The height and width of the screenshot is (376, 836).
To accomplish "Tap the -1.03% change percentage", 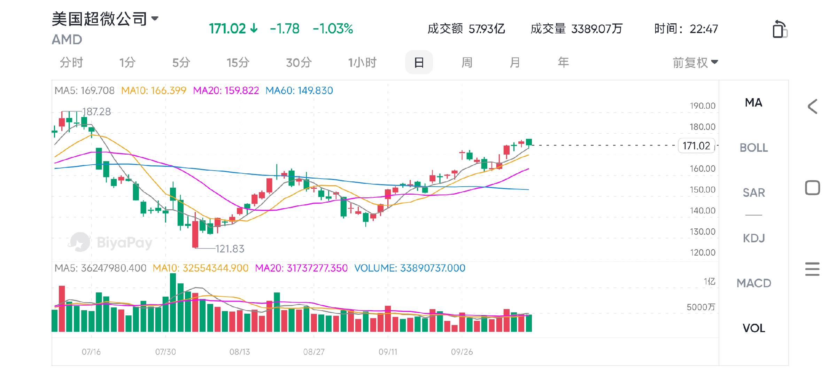I will 333,29.
